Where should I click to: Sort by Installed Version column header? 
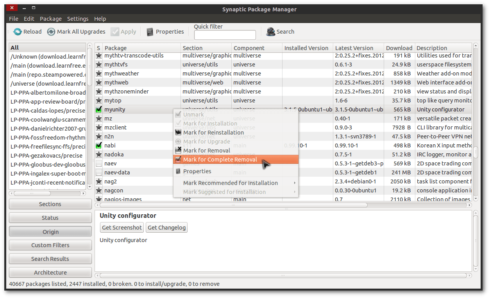click(x=308, y=48)
